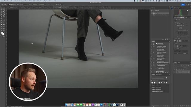Delete action trash icon in Actions panel
The image size is (191, 107).
167,73
